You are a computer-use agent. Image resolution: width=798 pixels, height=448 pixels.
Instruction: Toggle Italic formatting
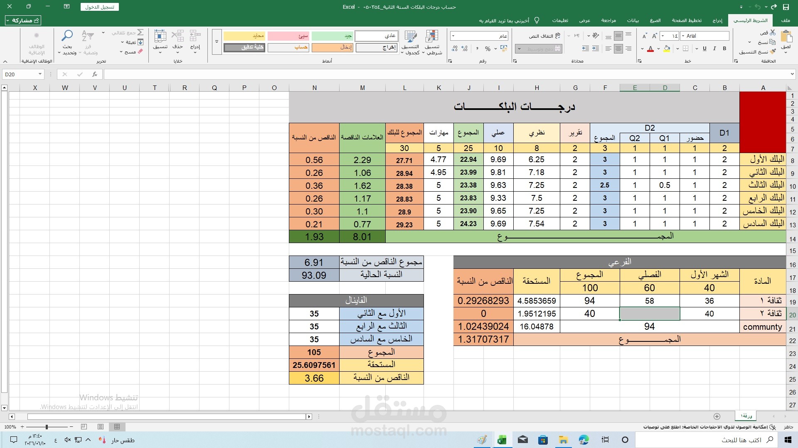click(x=714, y=49)
